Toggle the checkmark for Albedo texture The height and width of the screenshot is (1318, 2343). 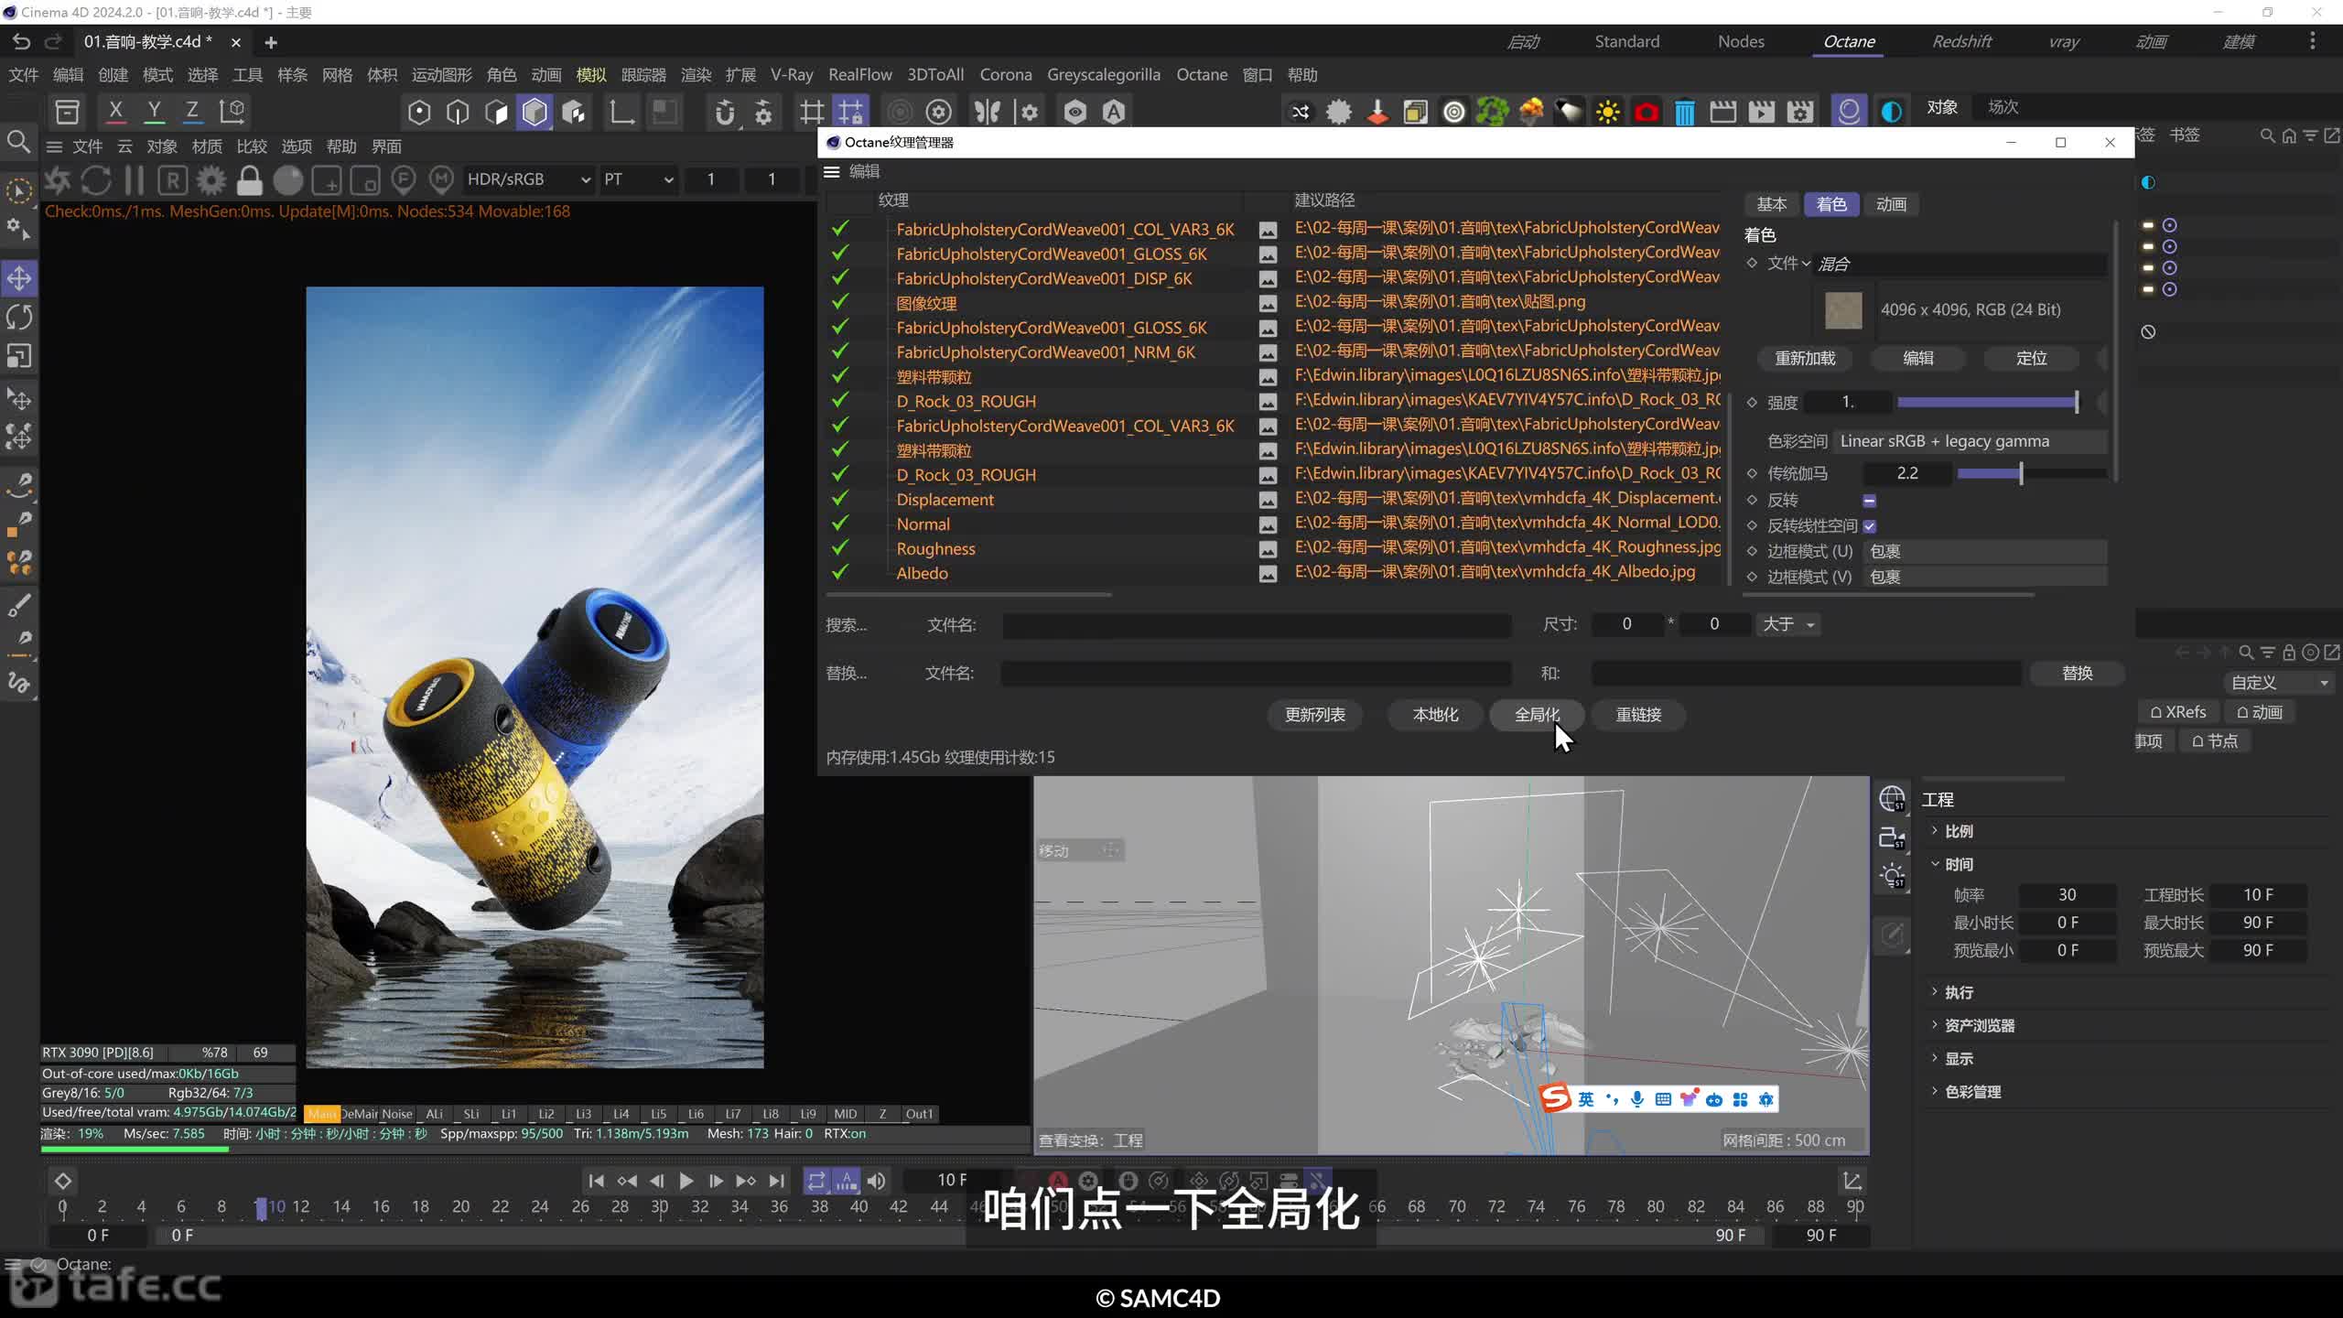(840, 573)
